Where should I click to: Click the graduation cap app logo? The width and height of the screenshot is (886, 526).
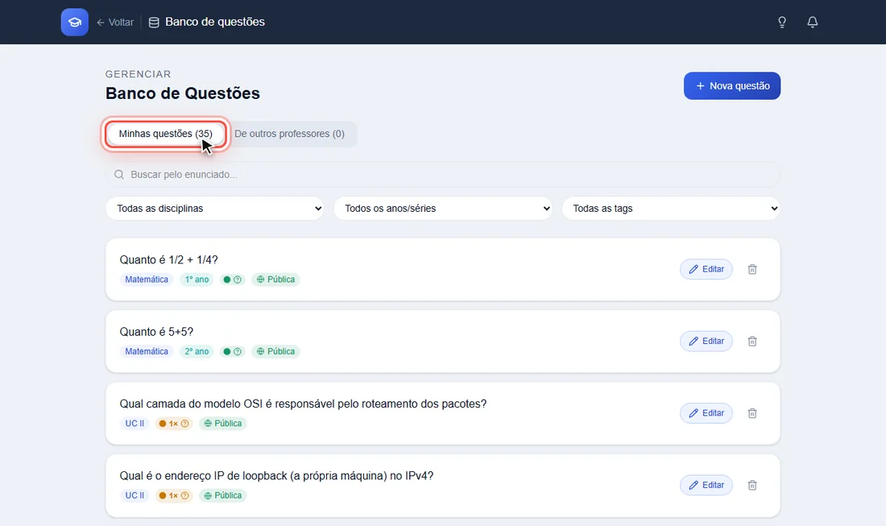[x=75, y=22]
